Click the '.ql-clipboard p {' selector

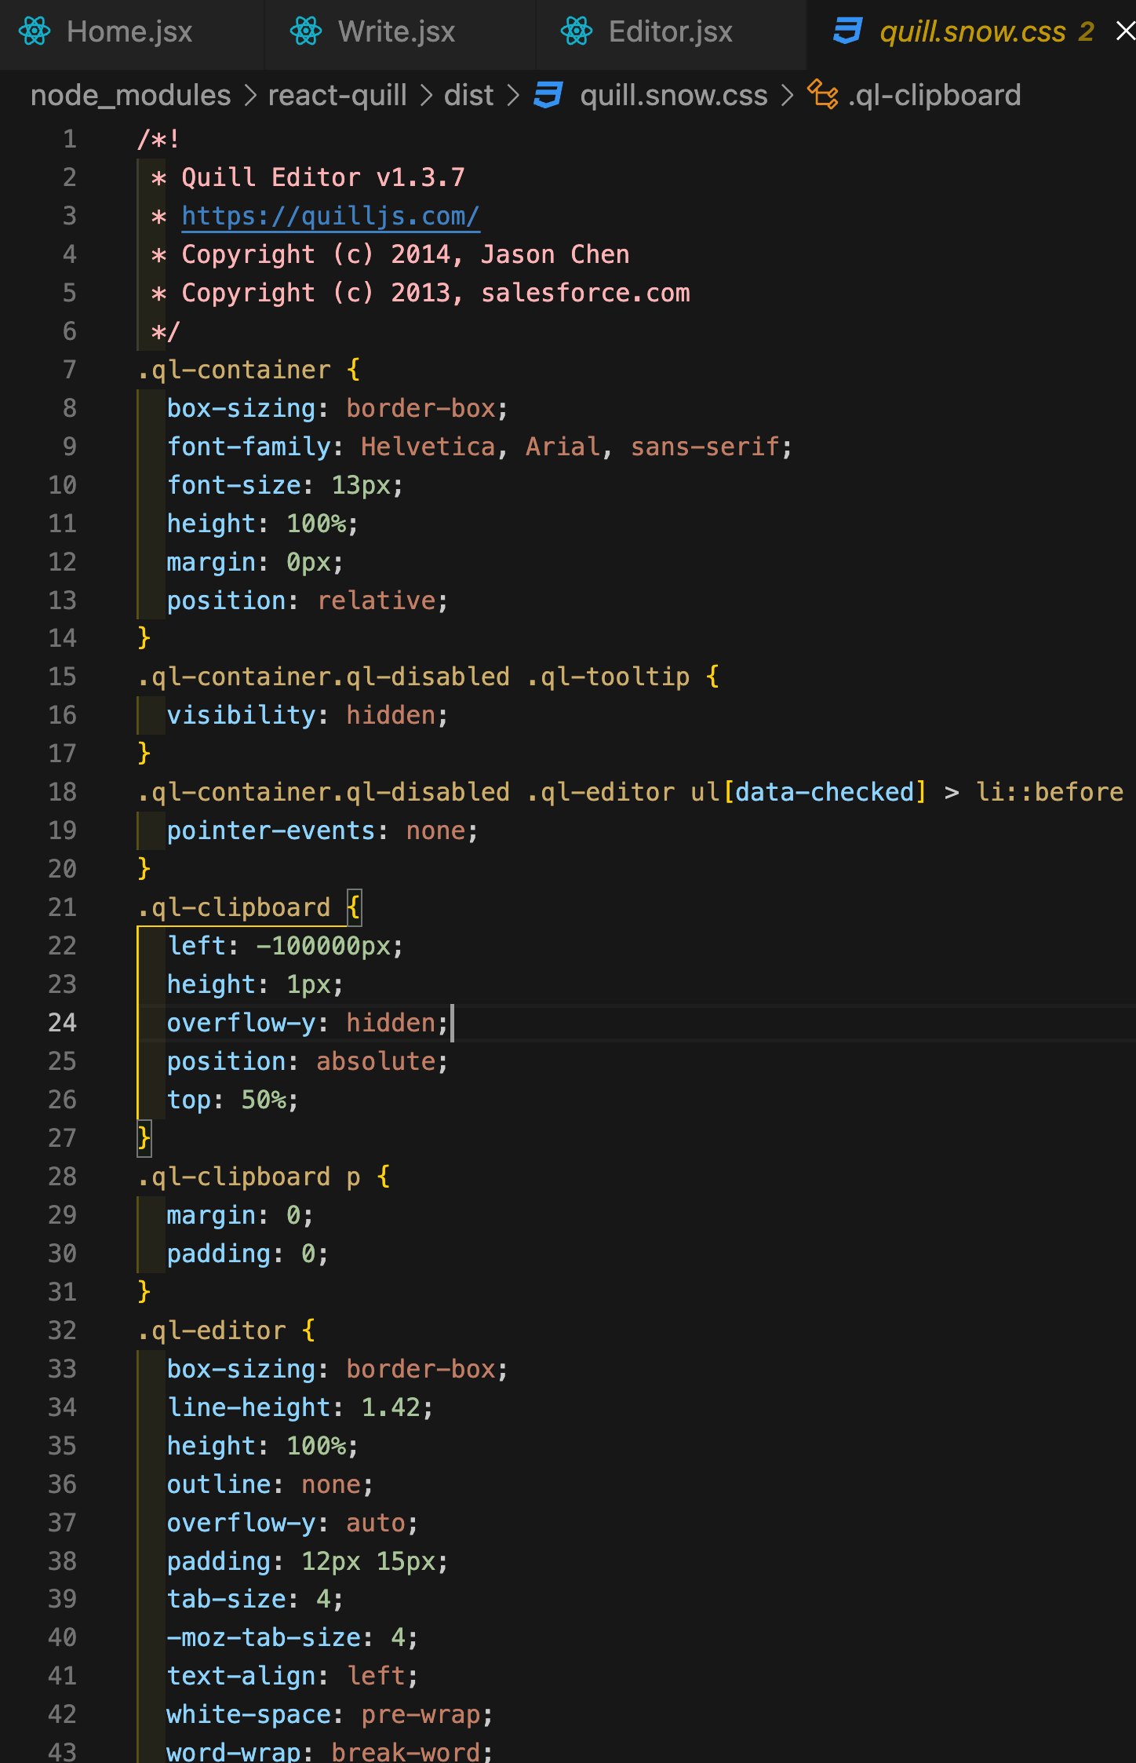point(264,1177)
